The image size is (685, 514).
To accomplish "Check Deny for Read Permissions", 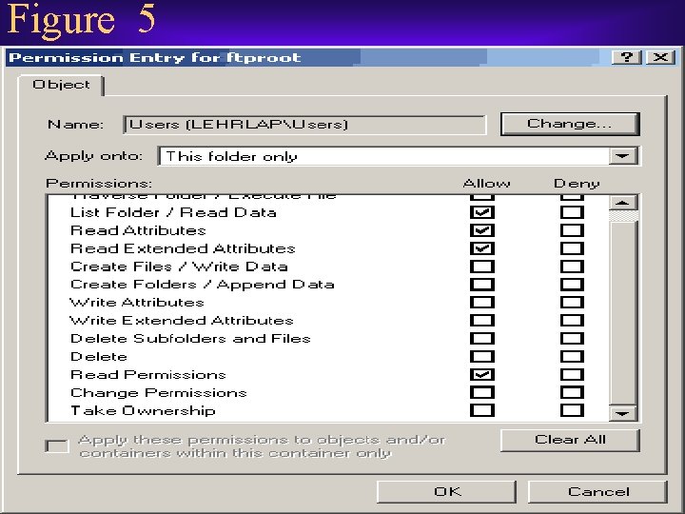I will pos(573,375).
